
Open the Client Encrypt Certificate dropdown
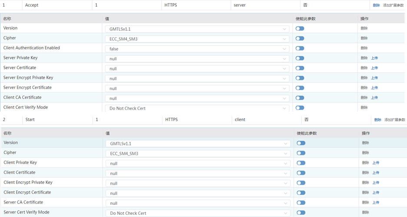click(198, 194)
